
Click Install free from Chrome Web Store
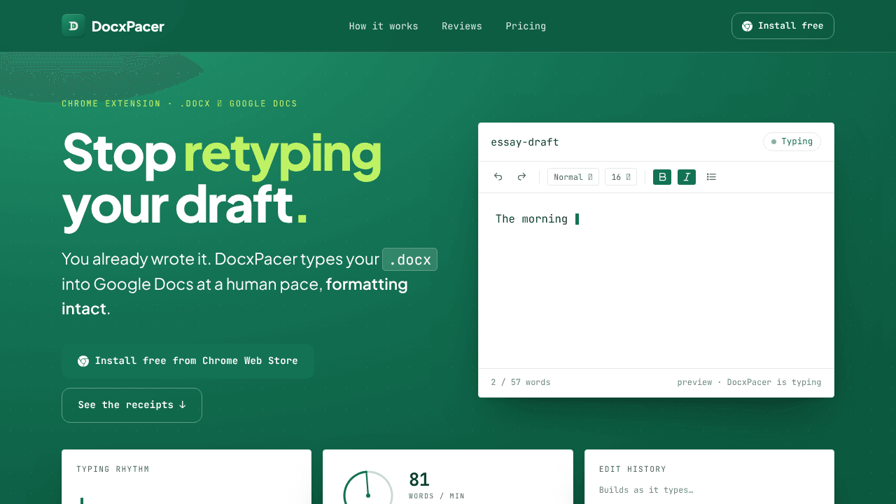[188, 361]
